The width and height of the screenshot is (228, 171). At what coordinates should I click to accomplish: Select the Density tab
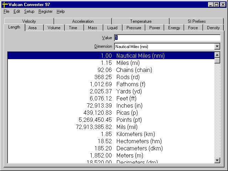pos(213,28)
